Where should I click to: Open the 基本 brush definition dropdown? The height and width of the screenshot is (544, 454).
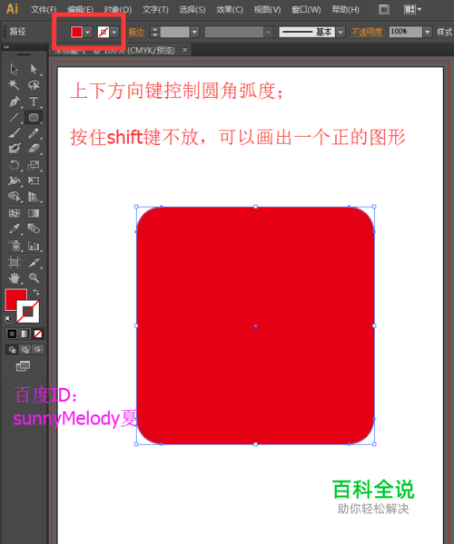click(340, 32)
